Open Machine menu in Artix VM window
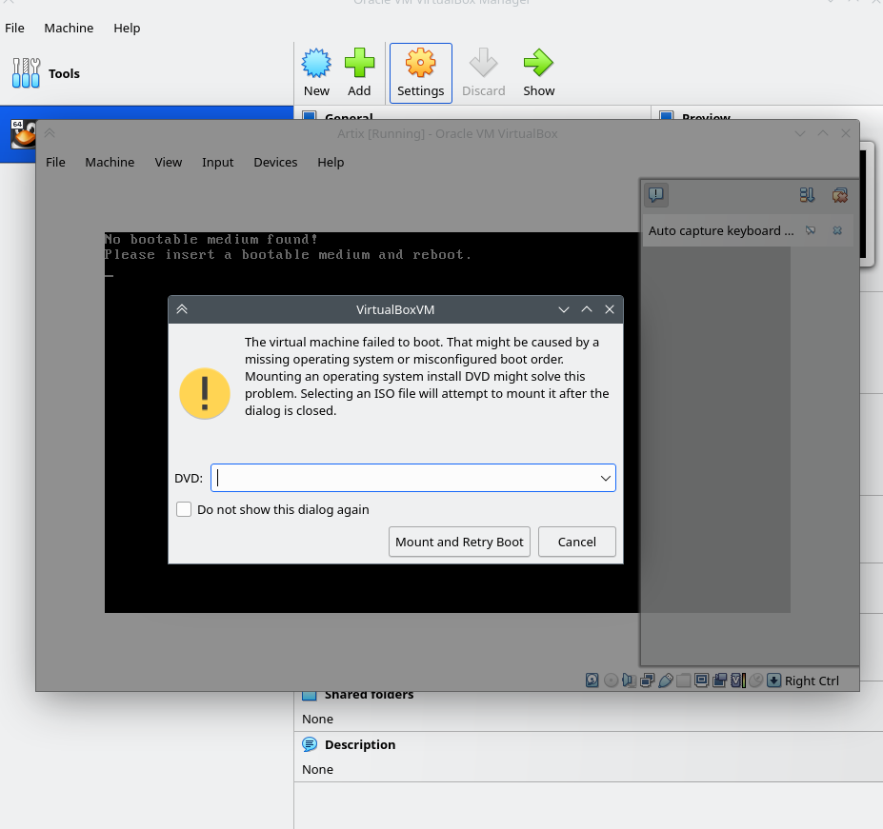This screenshot has width=883, height=829. point(110,162)
